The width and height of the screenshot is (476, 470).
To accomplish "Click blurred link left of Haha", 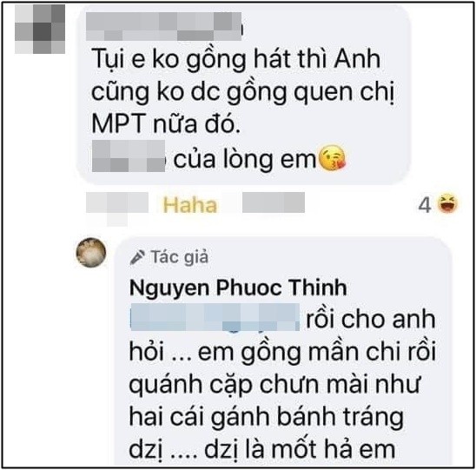I will [117, 207].
